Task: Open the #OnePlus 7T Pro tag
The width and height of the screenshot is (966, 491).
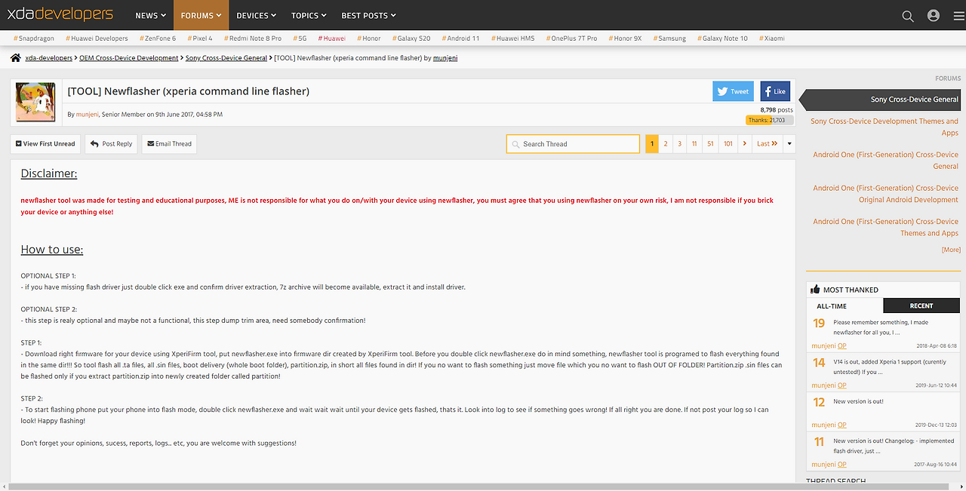Action: 571,38
